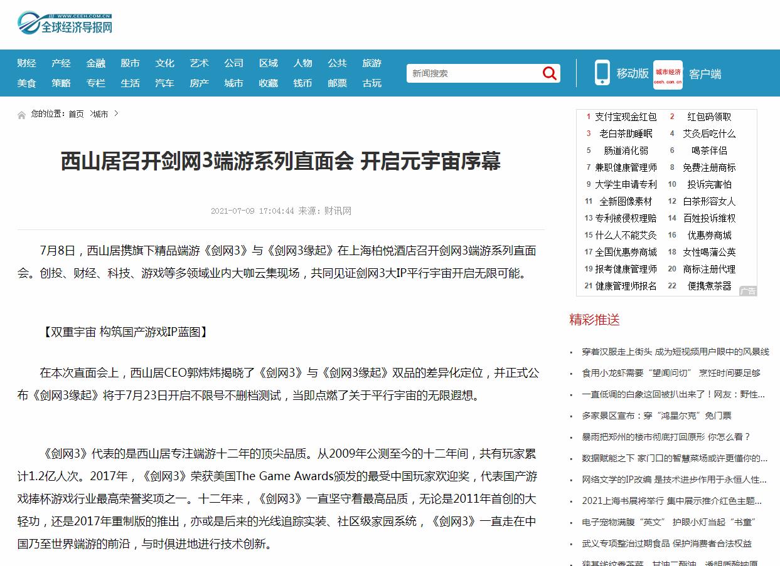Open ad link 免费注册商标
This screenshot has width=780, height=566.
[709, 167]
